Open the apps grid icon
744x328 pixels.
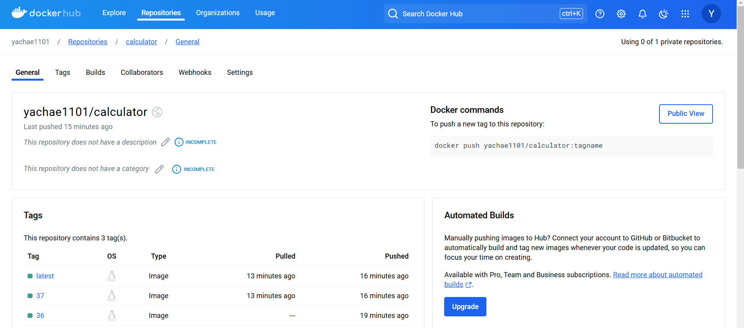coord(685,14)
